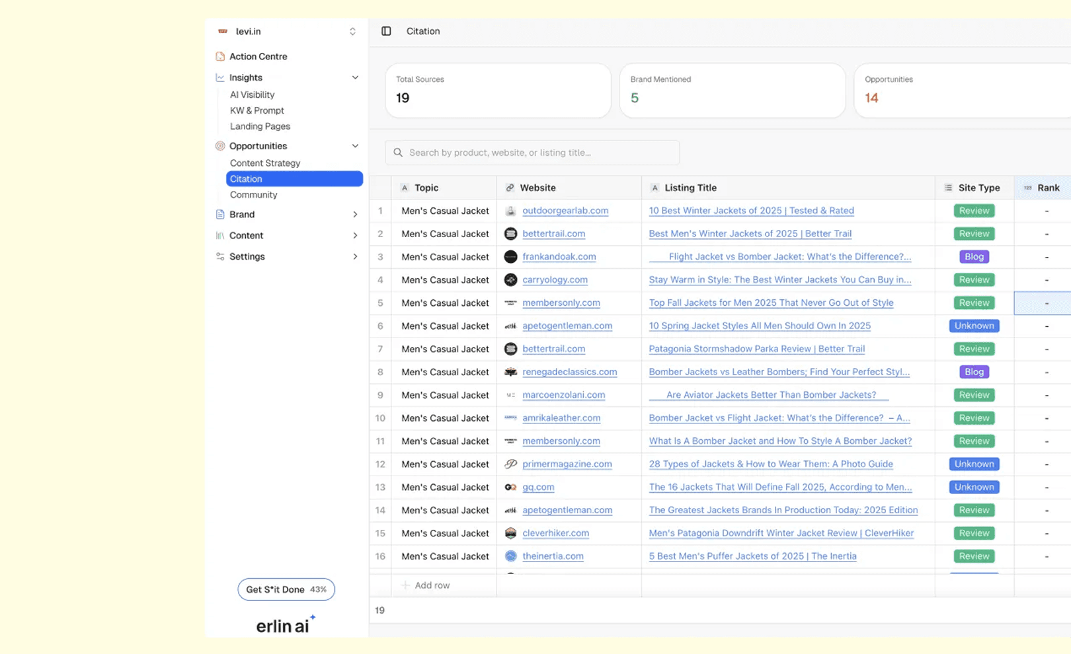
Task: Select the highlighted Rank cell in row 5
Action: pyautogui.click(x=1043, y=303)
